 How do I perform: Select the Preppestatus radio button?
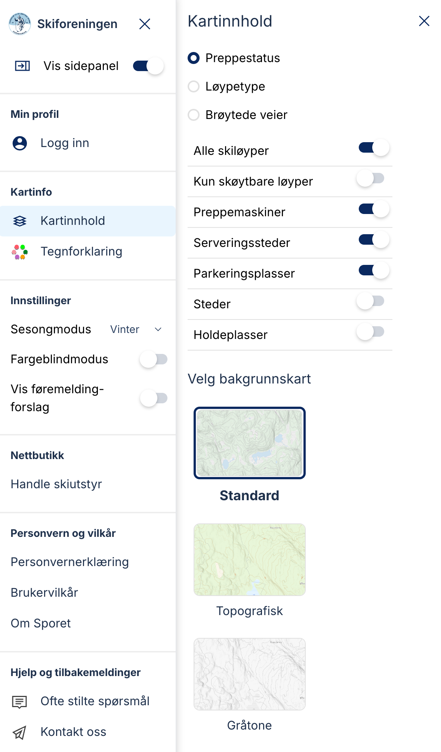(194, 58)
